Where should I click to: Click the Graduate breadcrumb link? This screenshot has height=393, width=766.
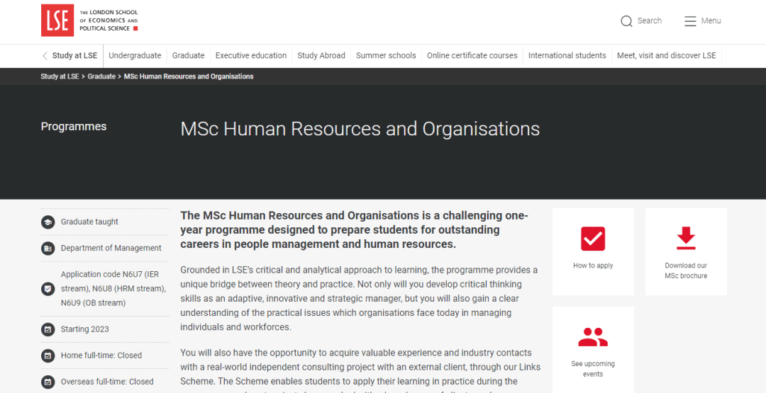click(101, 76)
